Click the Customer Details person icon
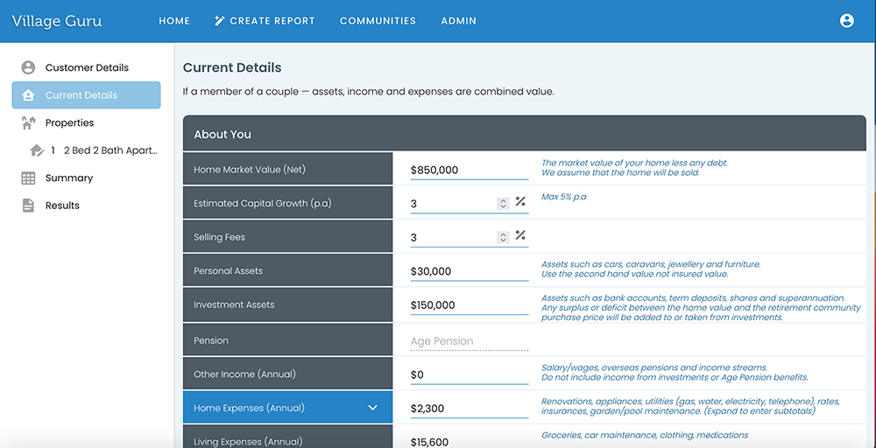The height and width of the screenshot is (448, 876). point(28,67)
